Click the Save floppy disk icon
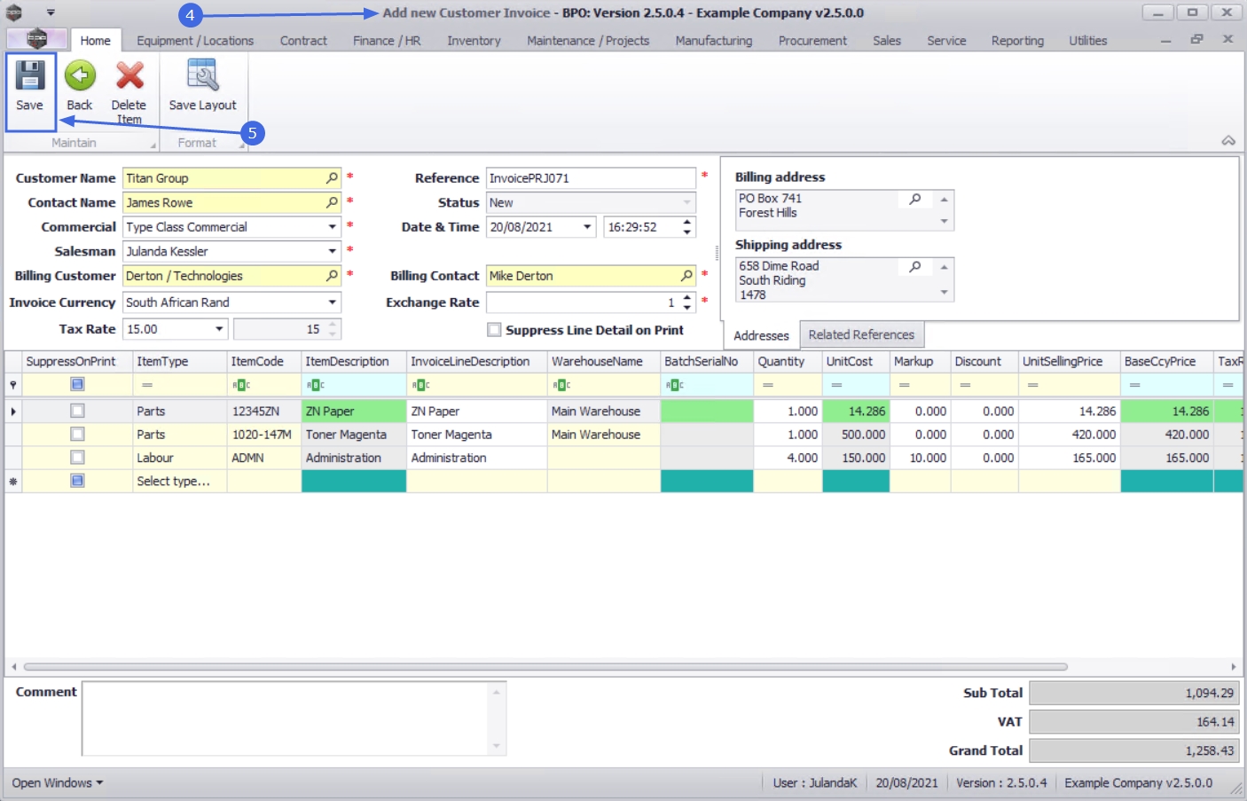 [x=29, y=77]
